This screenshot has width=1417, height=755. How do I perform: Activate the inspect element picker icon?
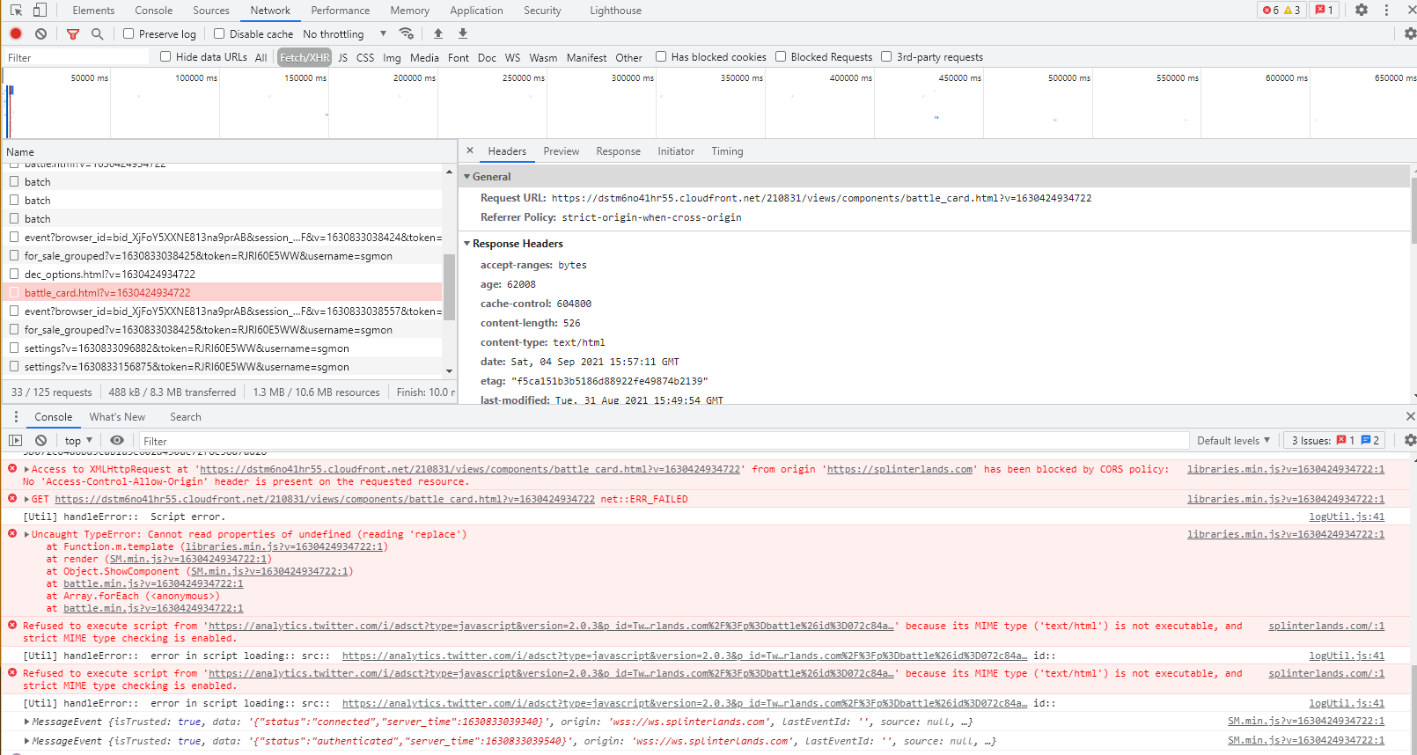pyautogui.click(x=16, y=10)
